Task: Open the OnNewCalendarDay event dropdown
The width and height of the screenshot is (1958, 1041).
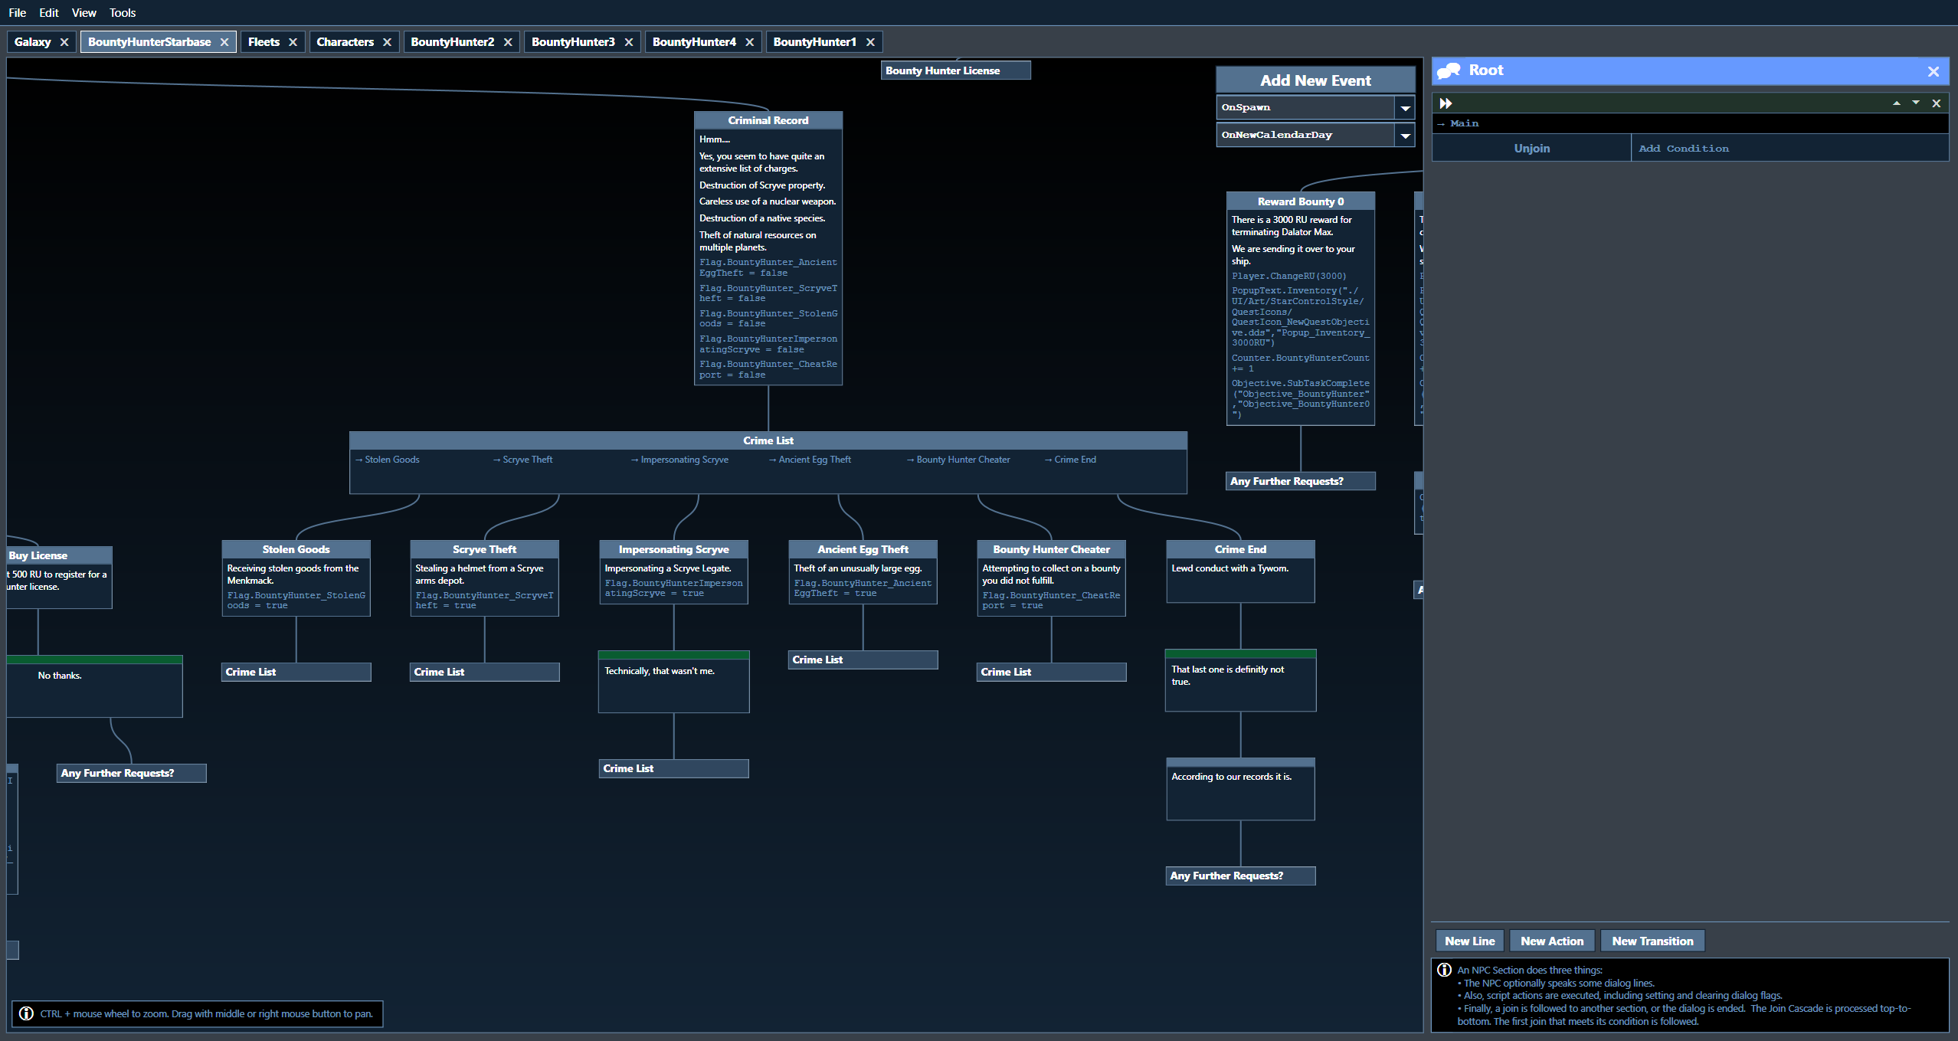Action: coord(1405,136)
